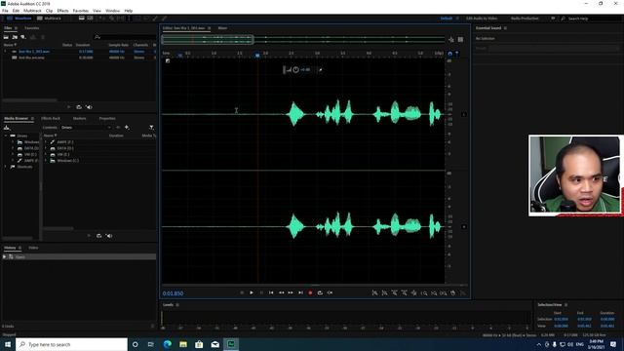Expand the DATA (D:) entry in Media Browser contents list
Viewport: 624px width, 351px height.
click(46, 148)
